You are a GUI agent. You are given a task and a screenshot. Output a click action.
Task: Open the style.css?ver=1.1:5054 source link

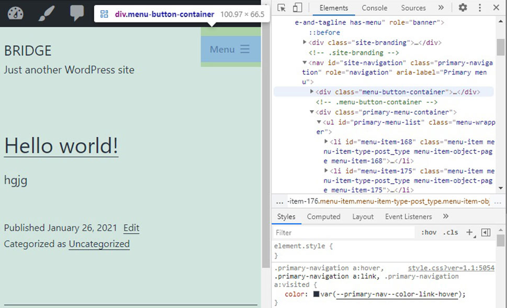click(451, 268)
